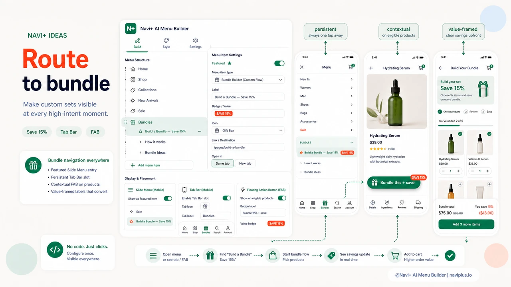Toggle Show on eligible products switch

[282, 198]
